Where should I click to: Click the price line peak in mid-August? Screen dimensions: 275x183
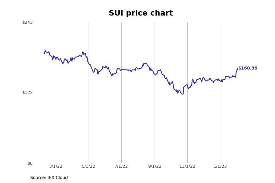pos(144,63)
